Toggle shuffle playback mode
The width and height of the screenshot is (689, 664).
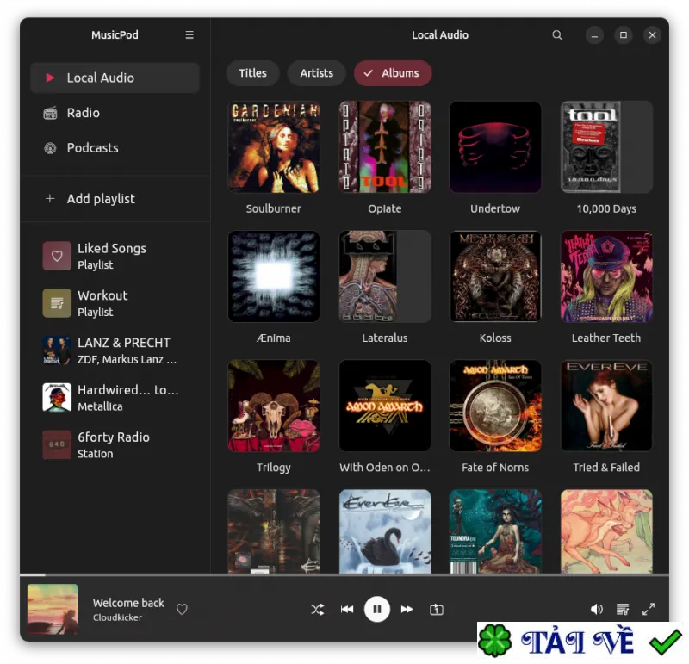pyautogui.click(x=317, y=609)
